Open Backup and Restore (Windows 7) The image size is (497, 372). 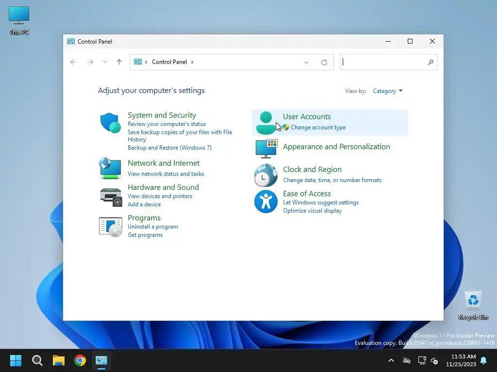point(169,148)
